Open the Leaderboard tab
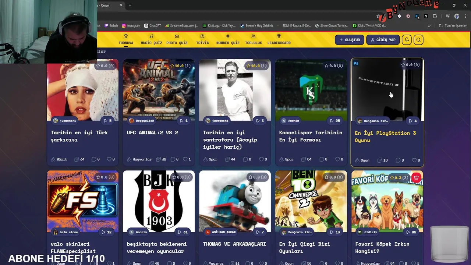The width and height of the screenshot is (471, 265). pyautogui.click(x=279, y=39)
